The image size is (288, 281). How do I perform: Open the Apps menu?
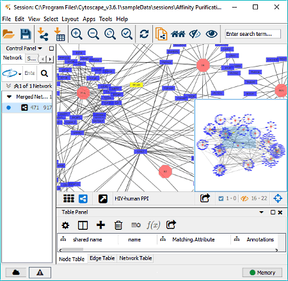pos(89,19)
